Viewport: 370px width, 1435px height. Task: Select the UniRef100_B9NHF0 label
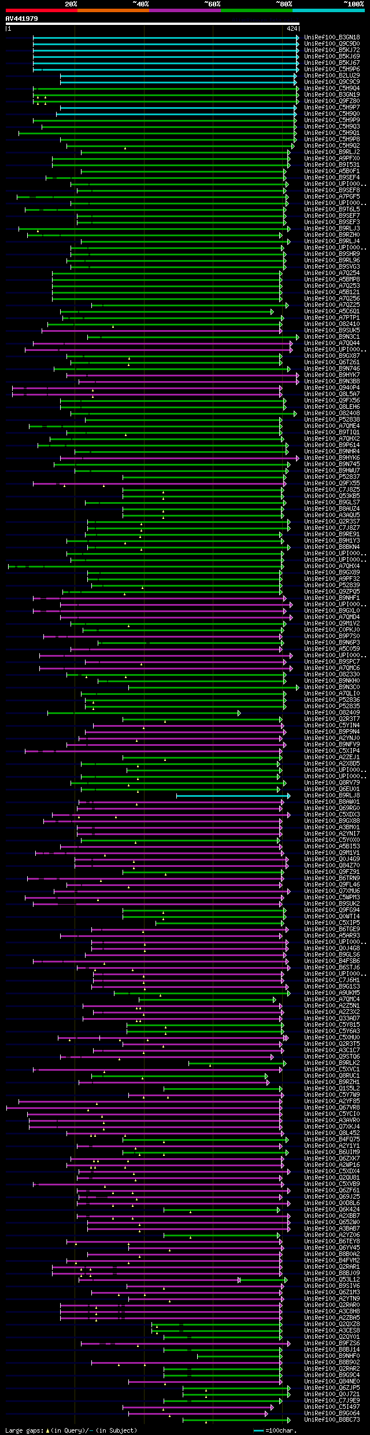[x=332, y=1356]
